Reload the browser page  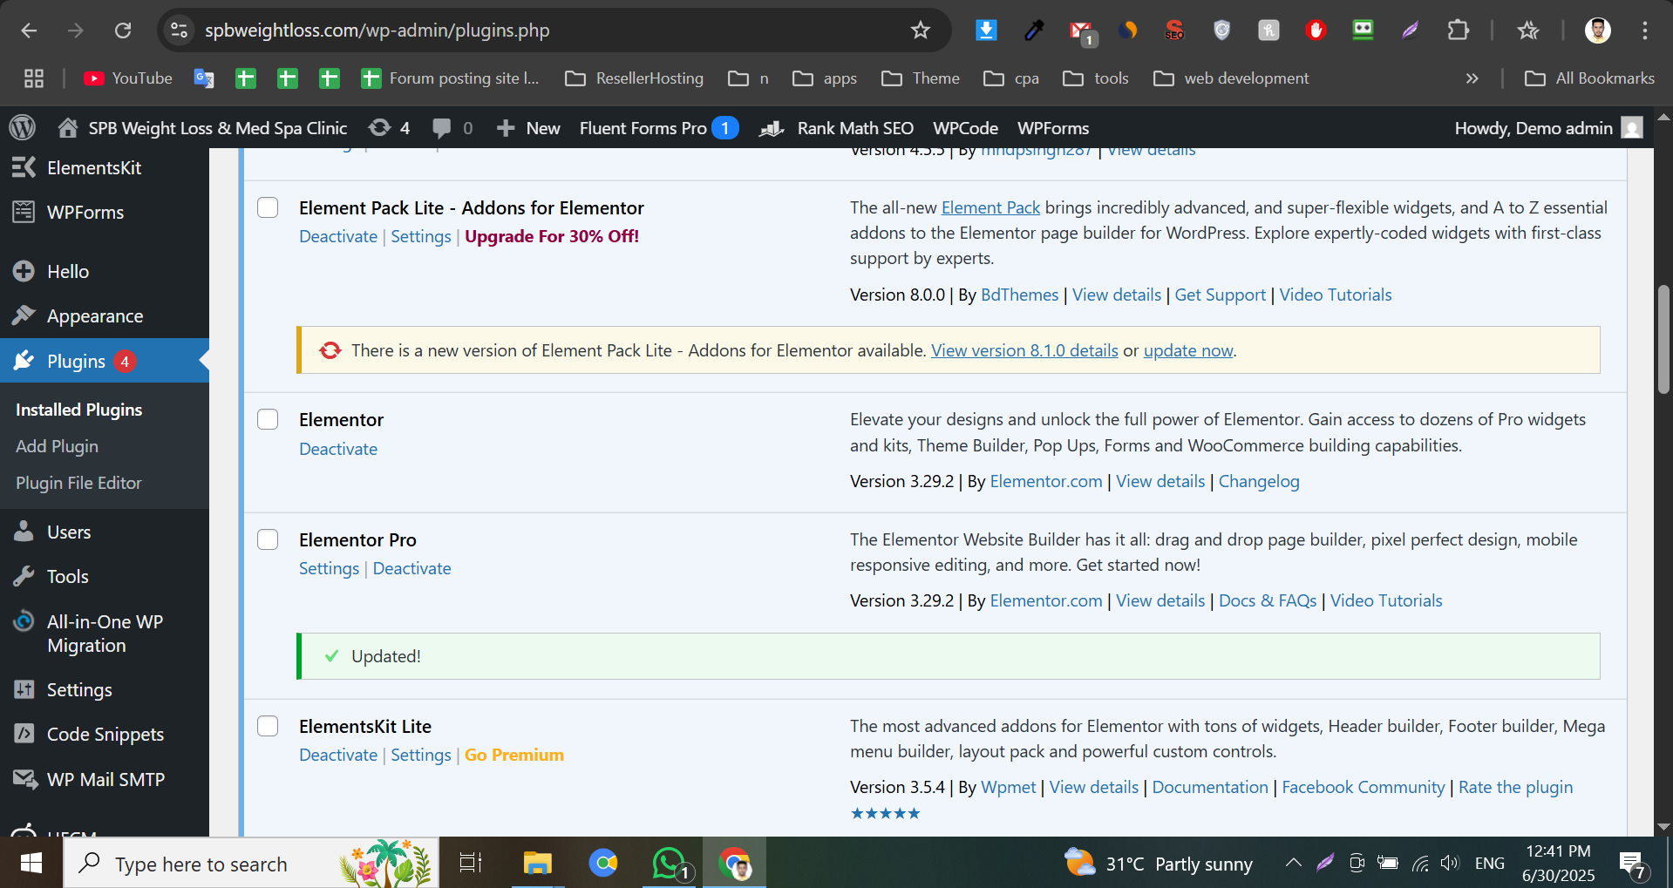[x=123, y=31]
